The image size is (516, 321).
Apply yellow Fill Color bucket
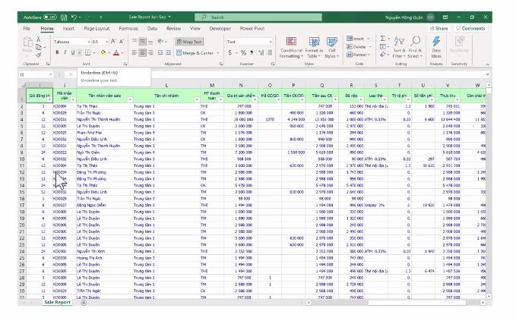(103, 52)
